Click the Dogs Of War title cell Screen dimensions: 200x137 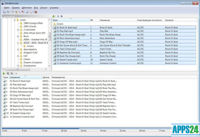[106, 42]
